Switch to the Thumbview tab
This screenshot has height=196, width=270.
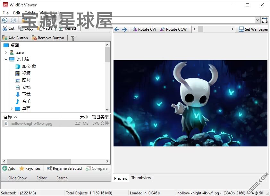click(141, 178)
